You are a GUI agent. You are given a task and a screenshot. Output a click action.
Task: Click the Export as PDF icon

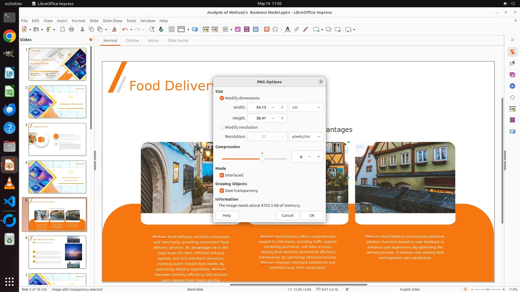point(63,29)
